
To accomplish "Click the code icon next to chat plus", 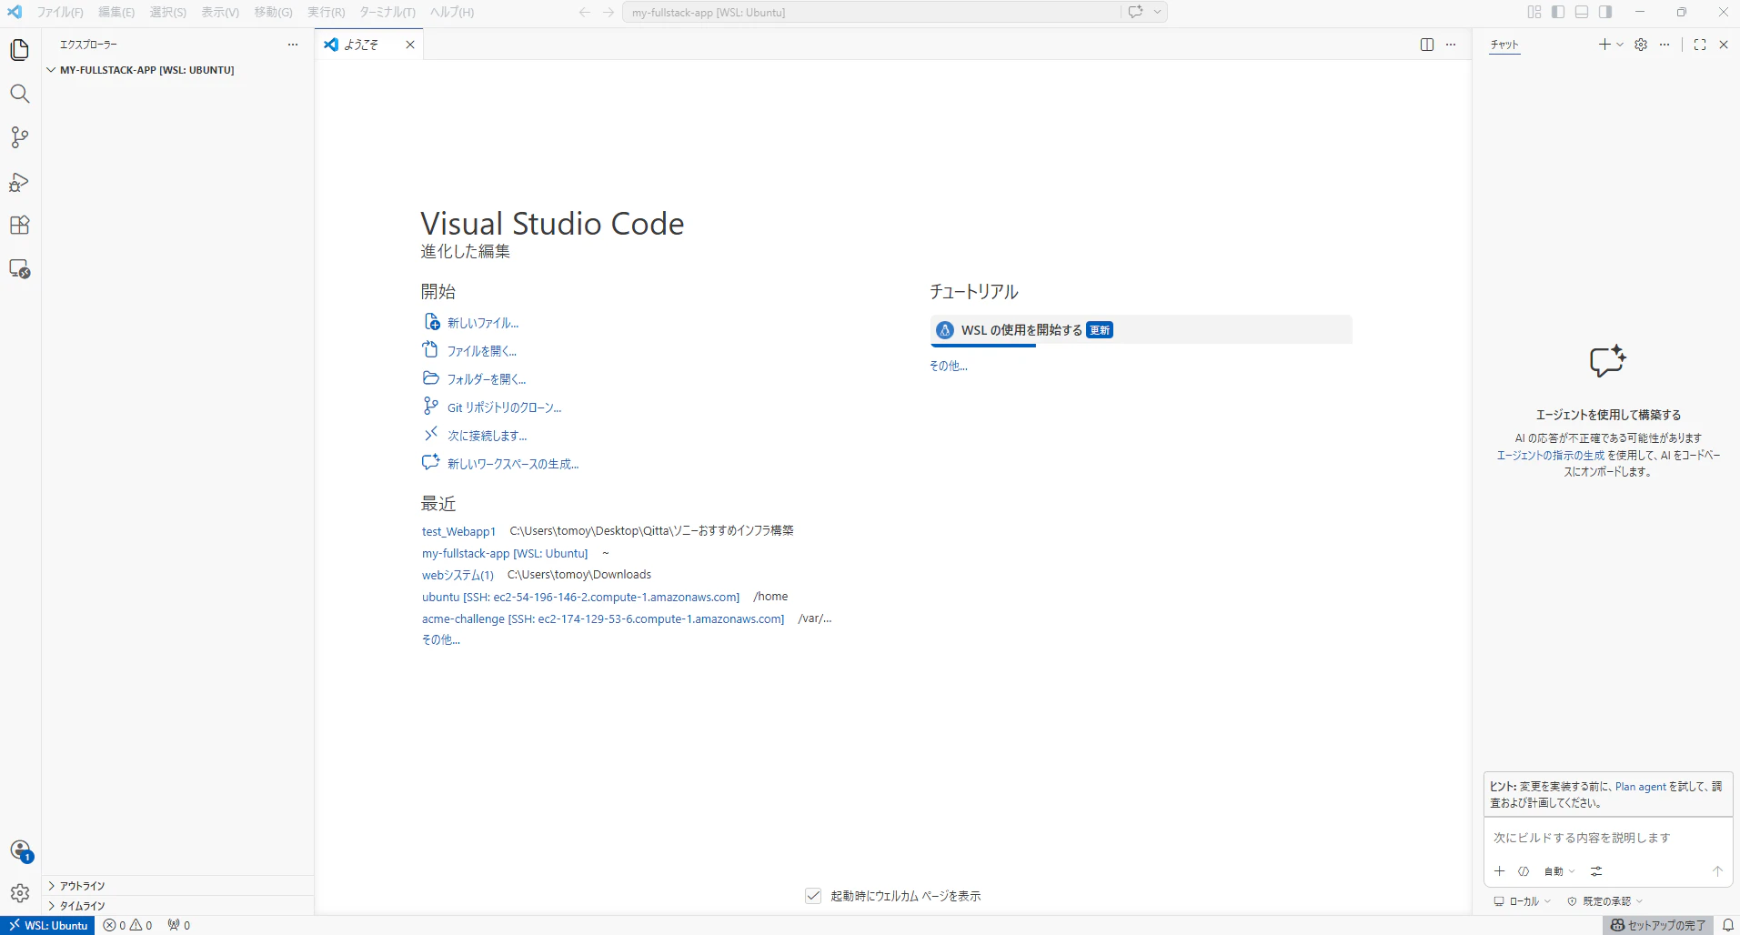I will 1524,871.
